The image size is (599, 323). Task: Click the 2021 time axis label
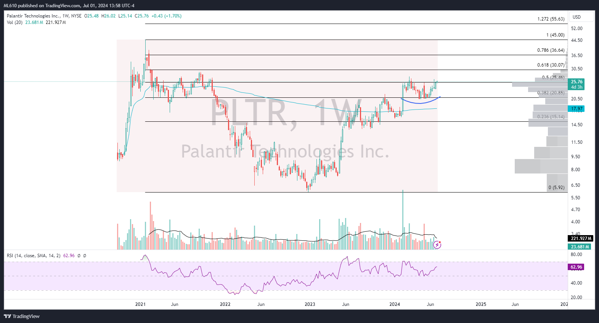click(140, 304)
